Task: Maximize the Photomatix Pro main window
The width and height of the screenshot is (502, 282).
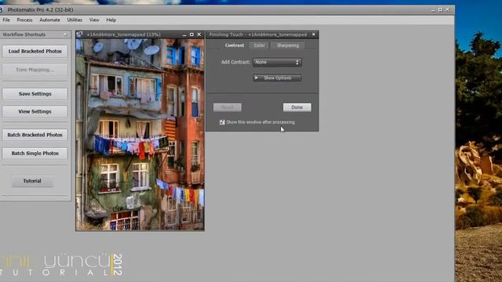Action: click(x=440, y=9)
